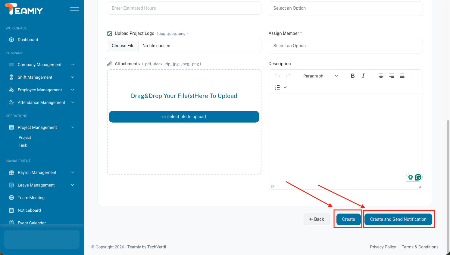Screen dimensions: 450x255
Task: Click the Enter Estimated Hours field
Action: 184,8
